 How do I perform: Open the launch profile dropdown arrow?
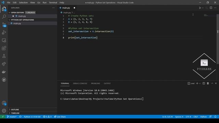200,83
